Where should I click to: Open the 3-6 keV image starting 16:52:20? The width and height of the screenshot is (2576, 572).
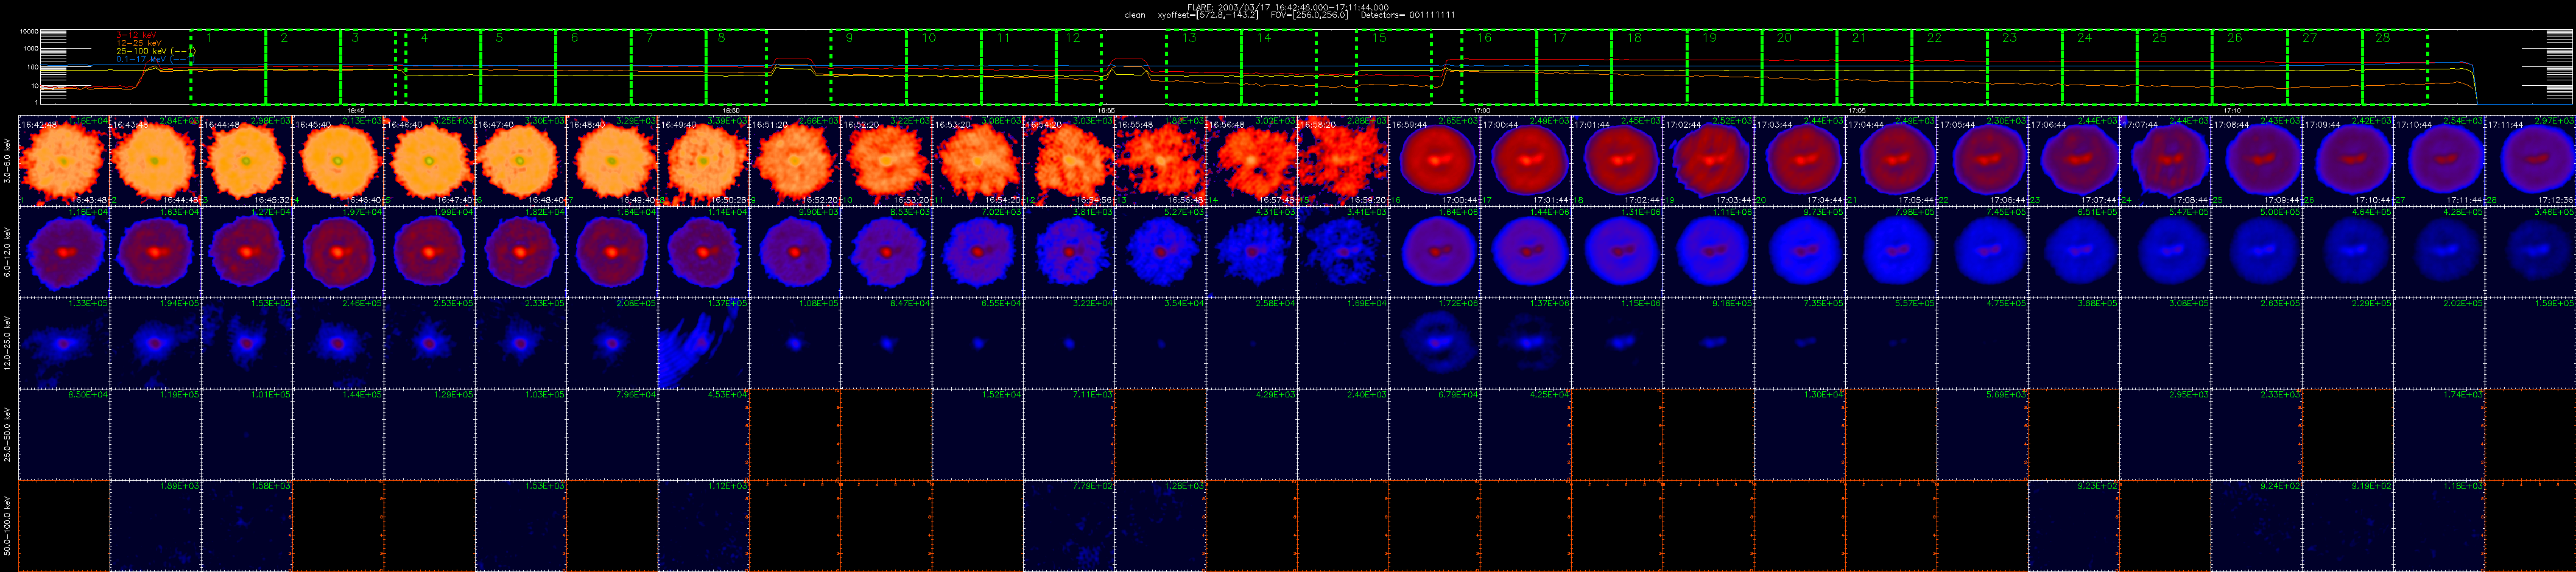pos(887,160)
